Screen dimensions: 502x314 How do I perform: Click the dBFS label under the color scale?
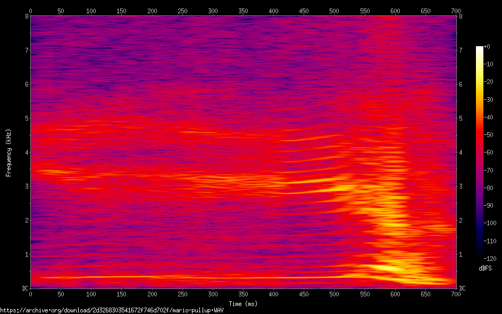pos(487,268)
